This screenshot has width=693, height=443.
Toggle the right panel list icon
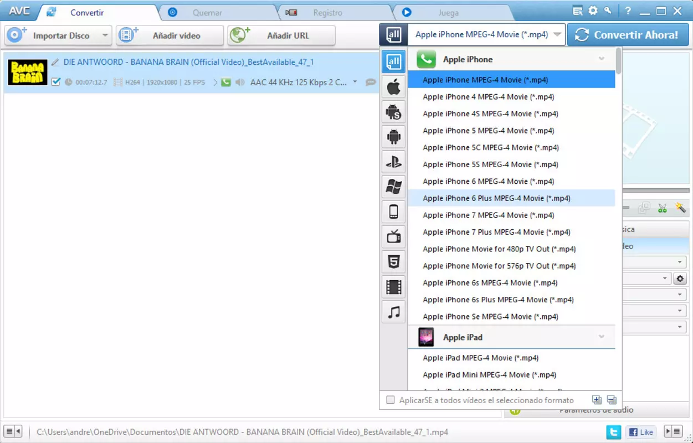673,432
